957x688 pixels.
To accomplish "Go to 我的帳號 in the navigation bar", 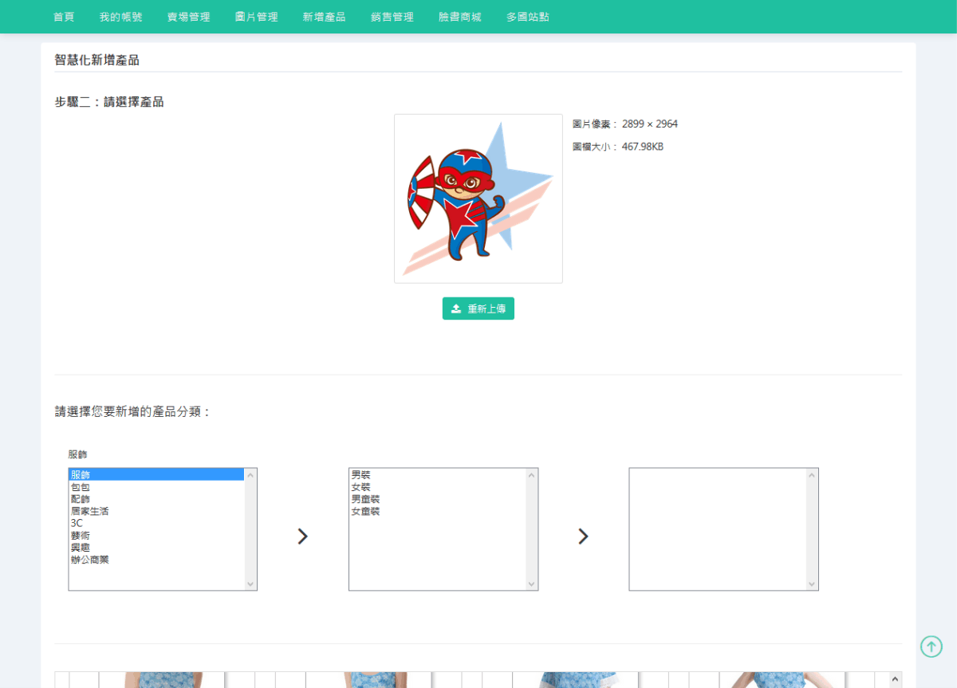I will (120, 17).
